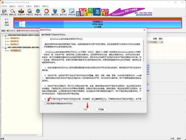The image size is (186, 140).
Task: Click the HD0 disk drive icon
Action: 6,35
